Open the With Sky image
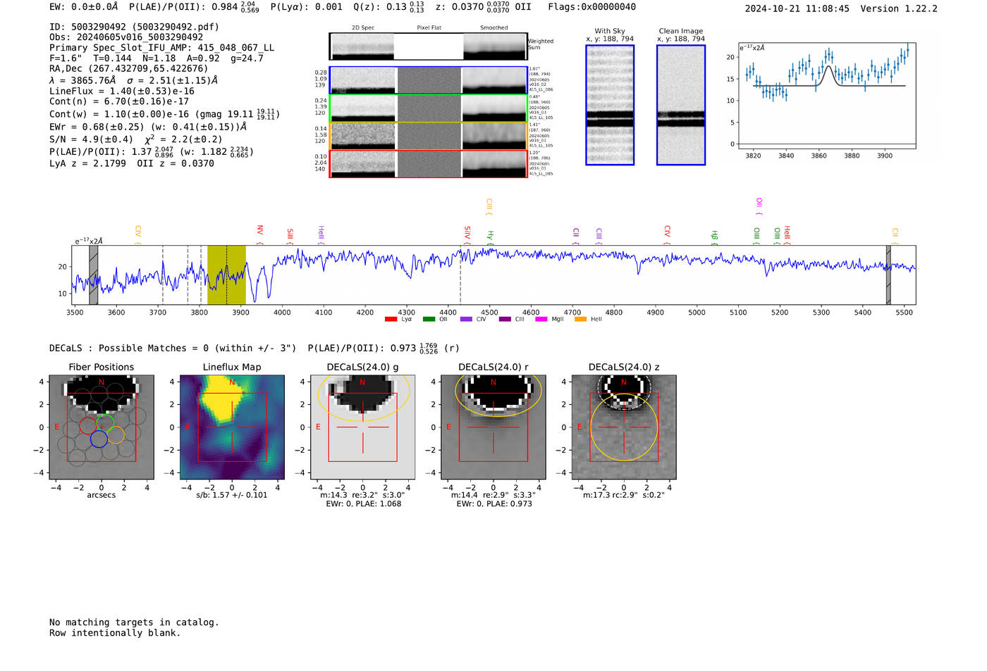 (x=610, y=105)
